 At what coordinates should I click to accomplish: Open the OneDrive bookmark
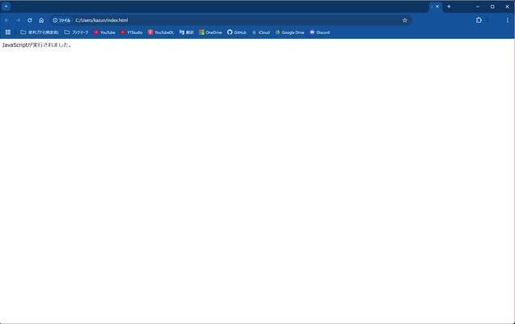tap(211, 32)
